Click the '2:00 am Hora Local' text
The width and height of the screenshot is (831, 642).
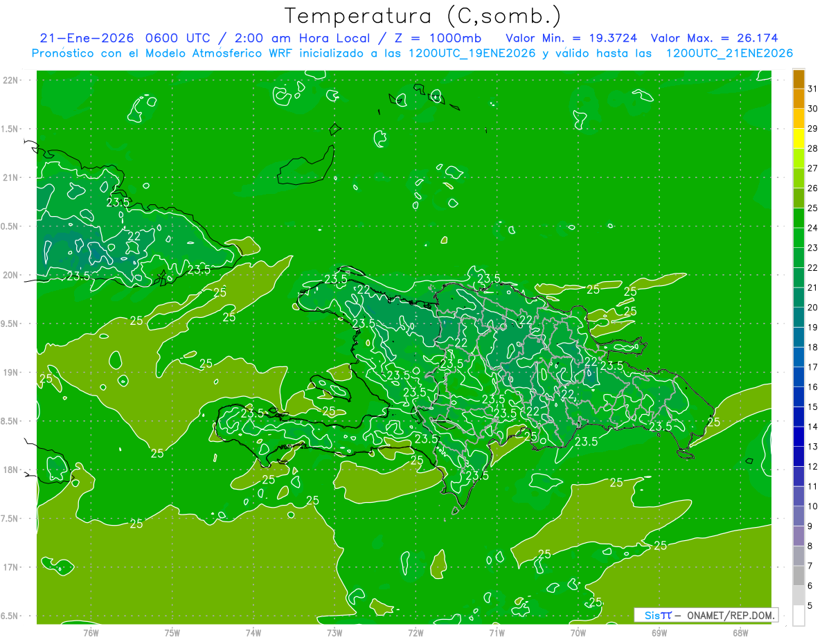[303, 38]
